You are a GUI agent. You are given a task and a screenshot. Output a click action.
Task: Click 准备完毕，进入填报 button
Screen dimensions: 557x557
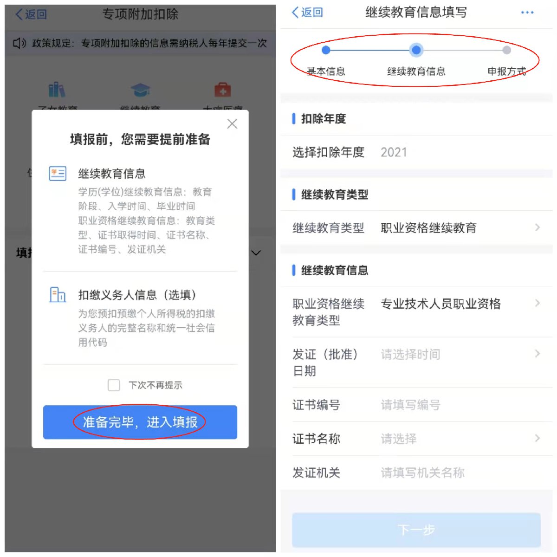coord(140,422)
